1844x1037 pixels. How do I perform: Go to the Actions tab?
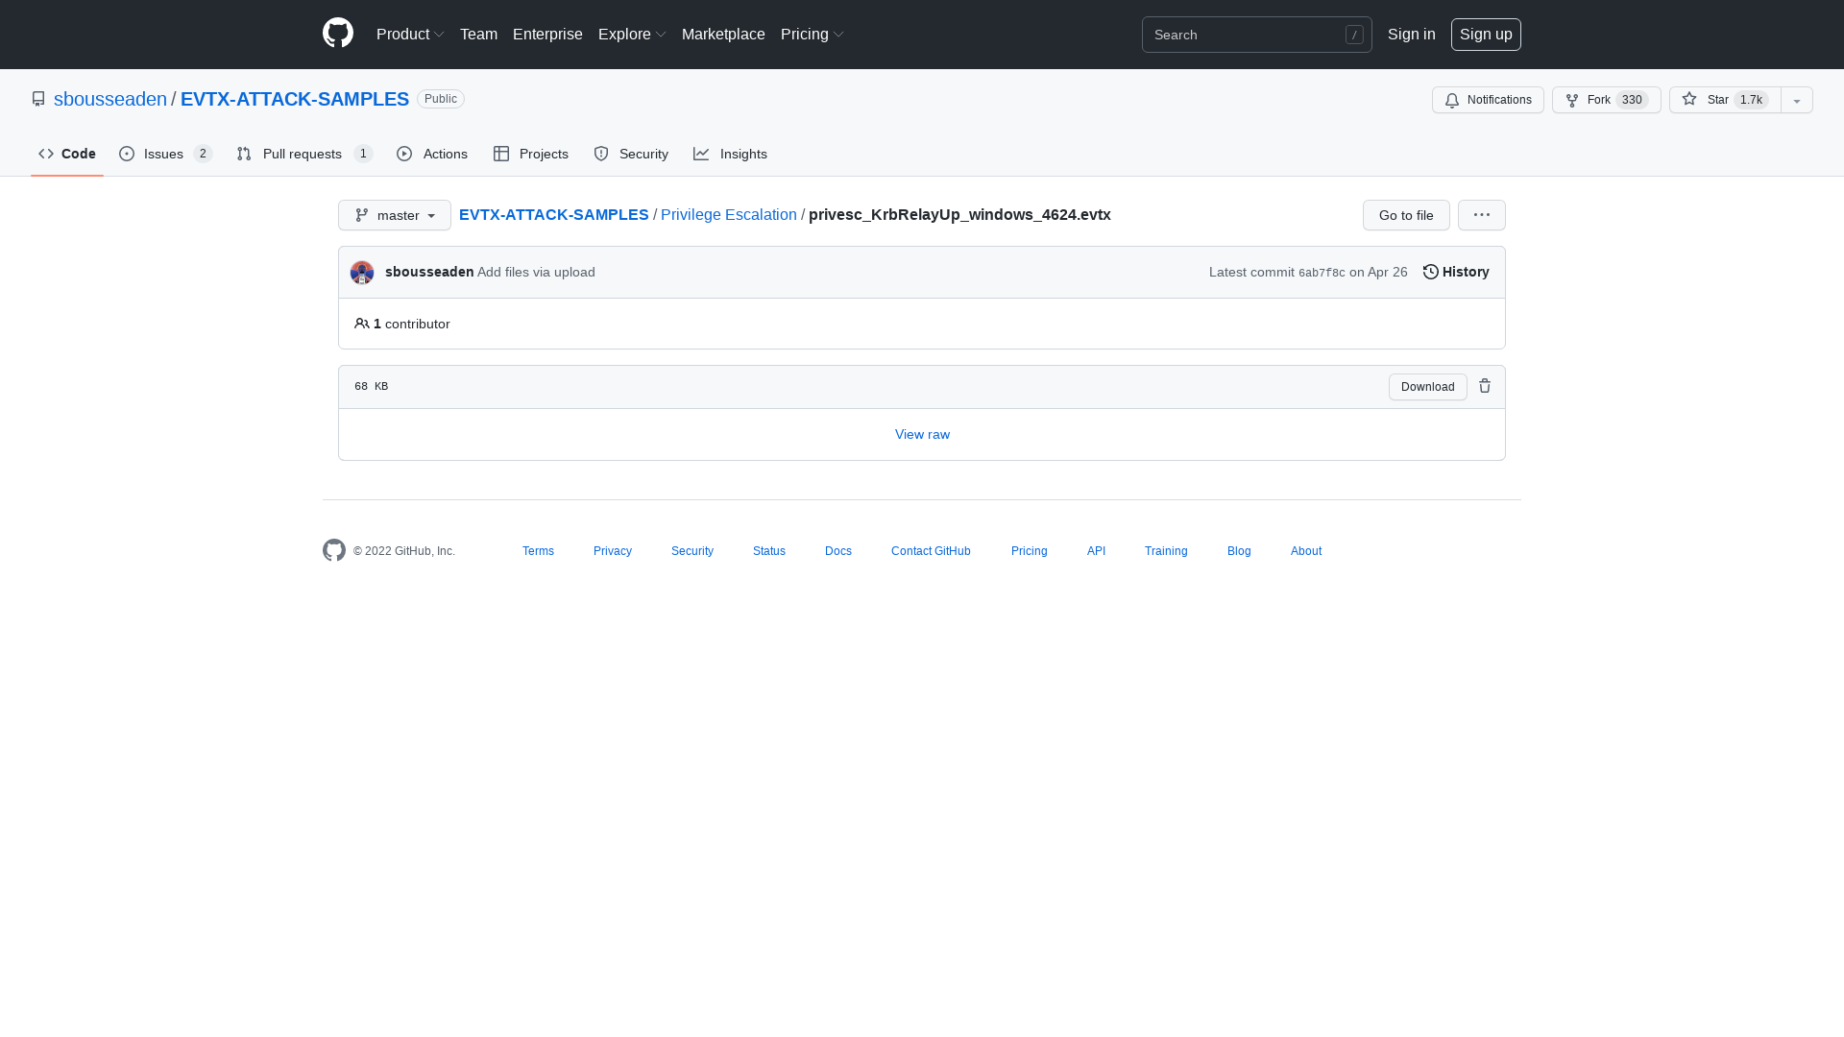[x=432, y=154]
